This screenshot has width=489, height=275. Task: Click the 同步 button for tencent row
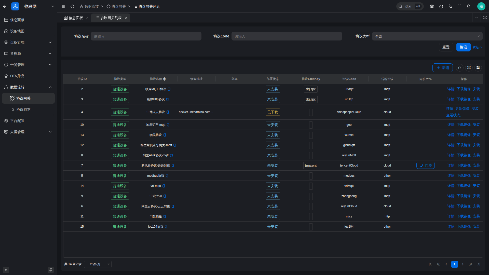(425, 166)
